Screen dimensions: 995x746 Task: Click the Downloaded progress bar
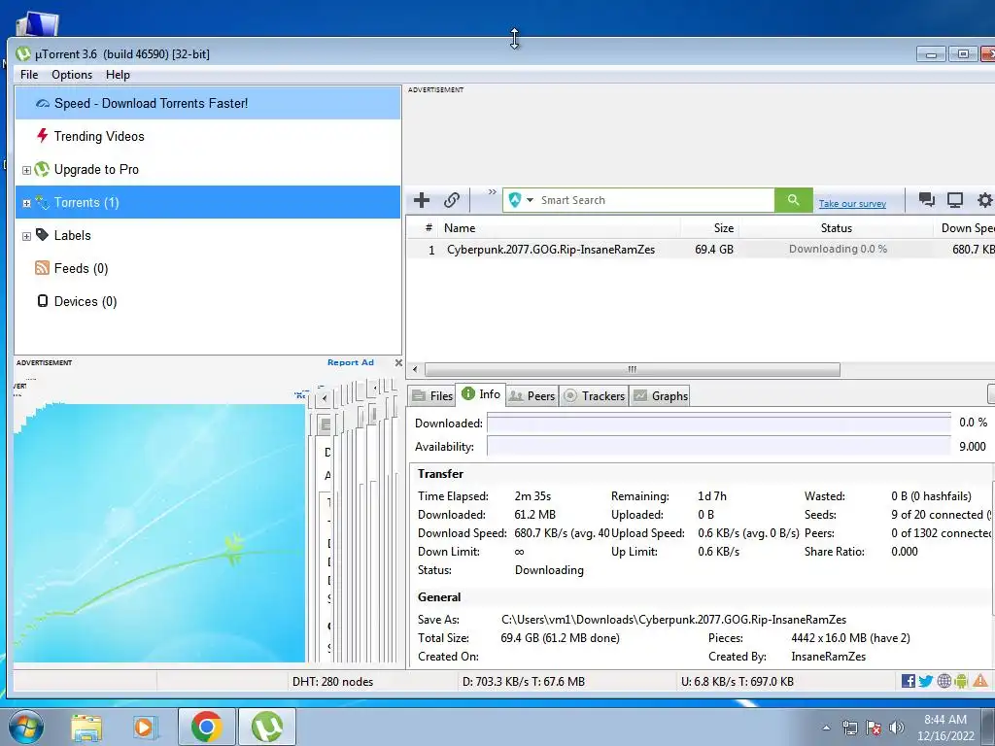[x=719, y=424]
